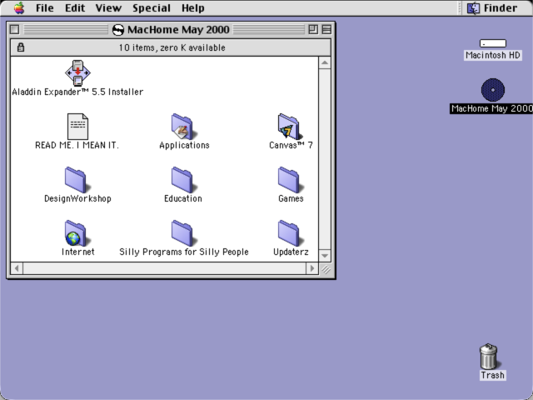Click the 'READ ME. I MEAN IT.' label

click(77, 145)
